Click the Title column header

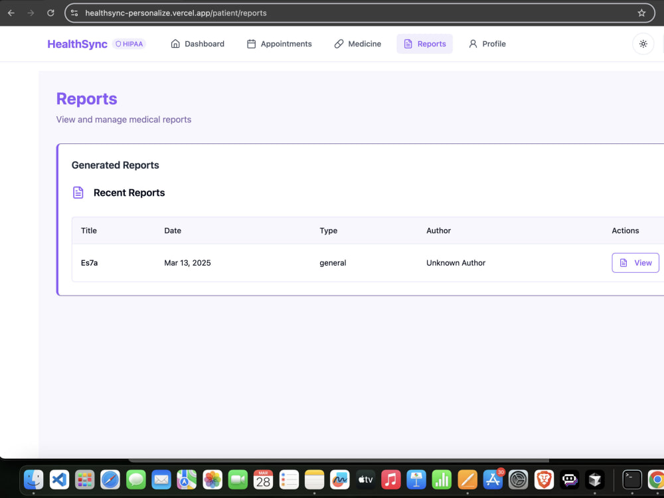click(x=89, y=231)
